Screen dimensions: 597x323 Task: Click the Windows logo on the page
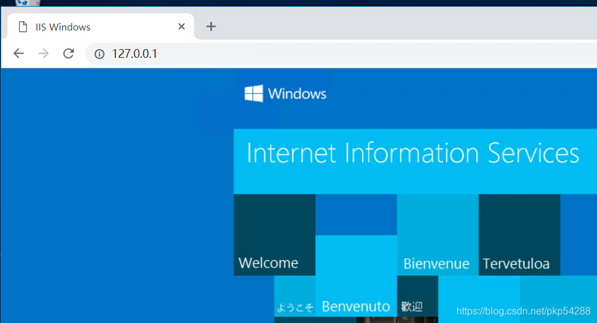click(254, 94)
